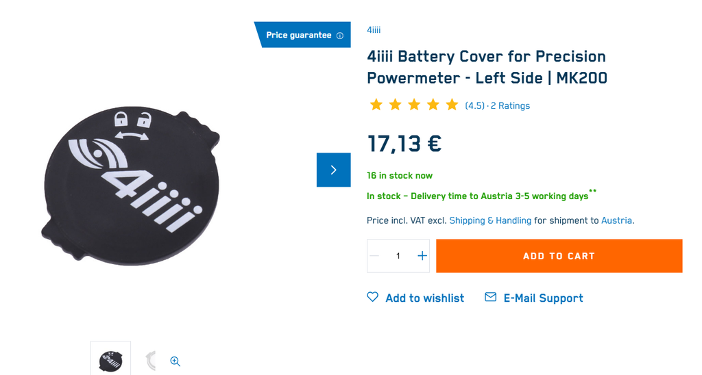Increase quantity with plus button

pos(422,256)
